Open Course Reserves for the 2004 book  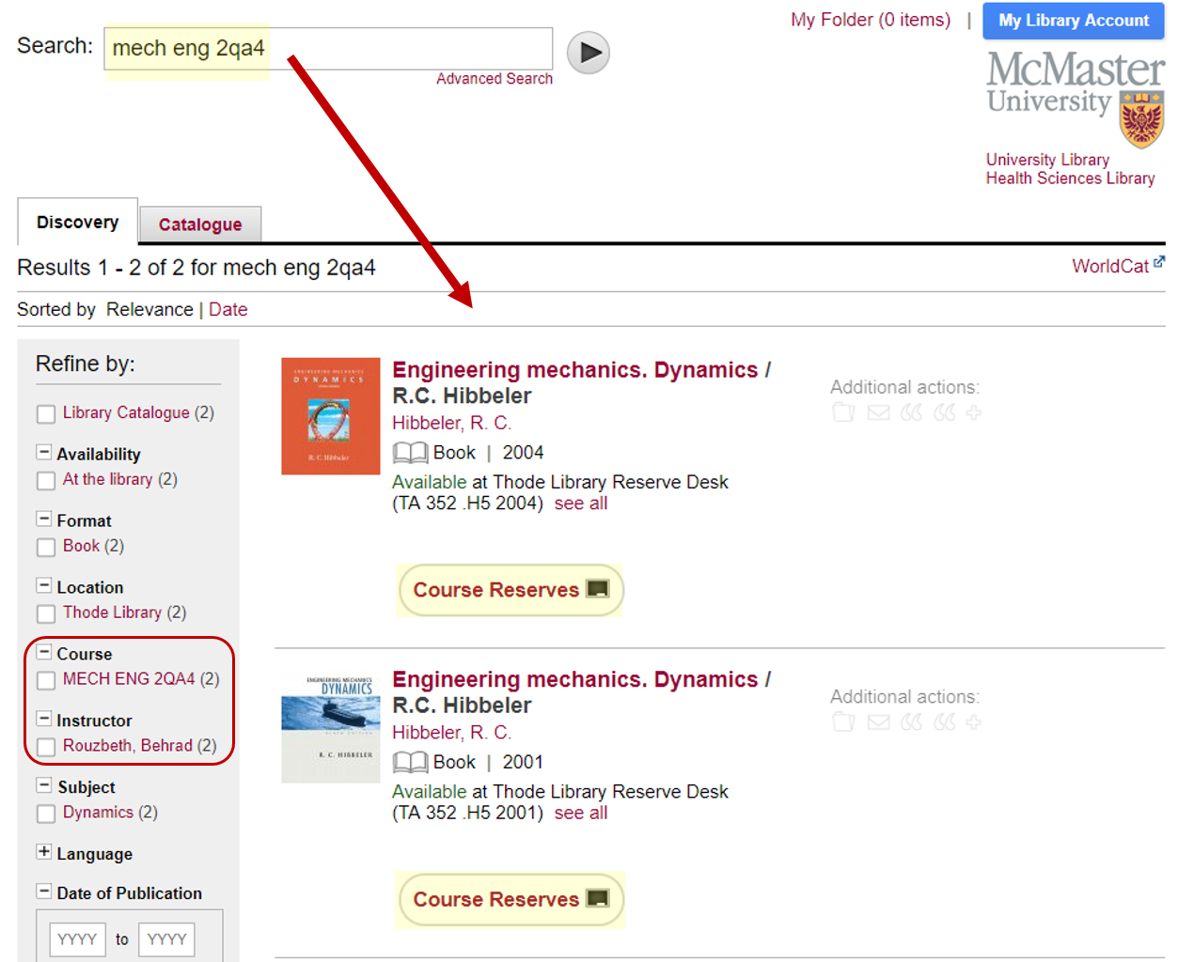point(510,590)
